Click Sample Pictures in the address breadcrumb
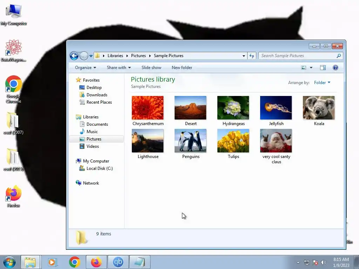The width and height of the screenshot is (359, 269). [169, 56]
